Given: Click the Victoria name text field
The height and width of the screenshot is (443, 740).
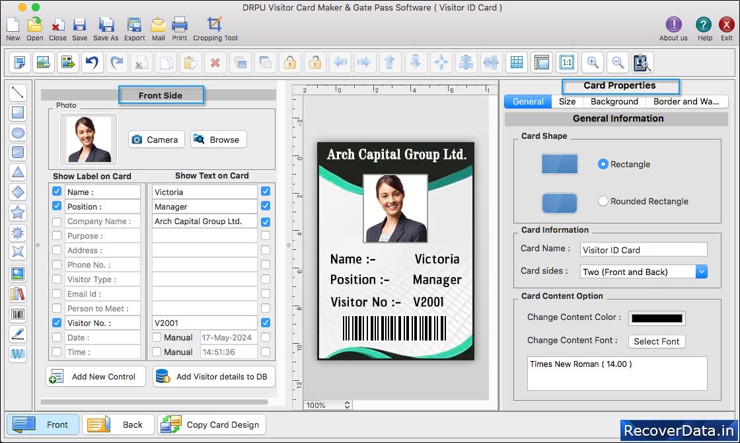Looking at the screenshot, I should pos(204,192).
